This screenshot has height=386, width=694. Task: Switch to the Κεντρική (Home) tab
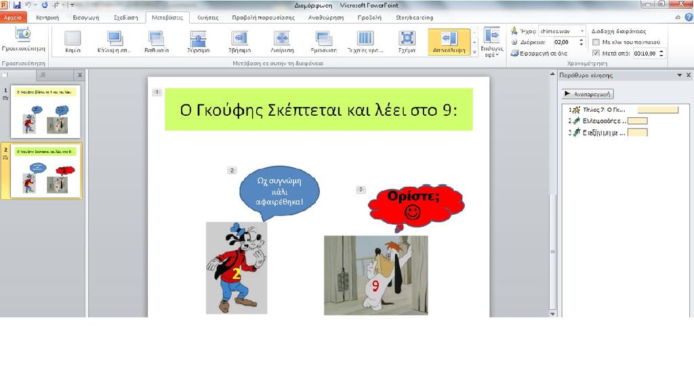(47, 18)
